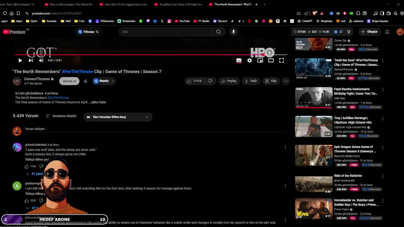404x227 pixels.
Task: Switch to the John Wick tab
Action: pos(123,4)
